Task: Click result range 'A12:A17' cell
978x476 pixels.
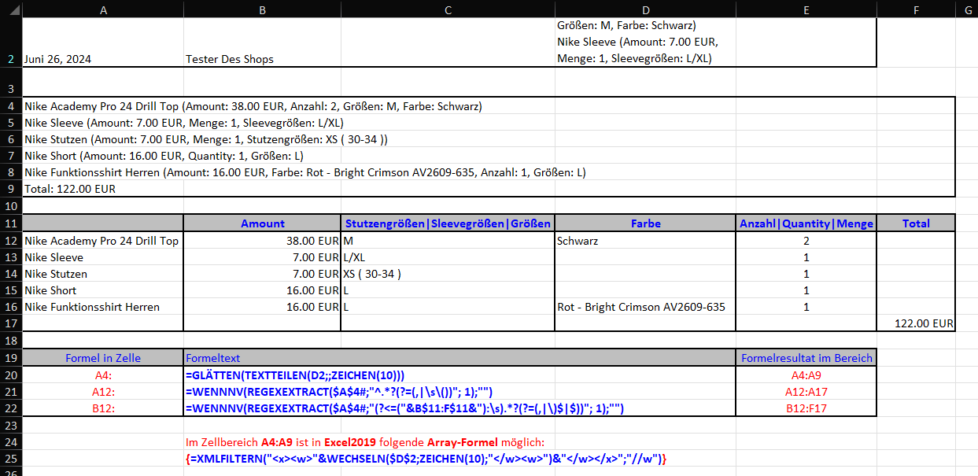Action: 806,392
